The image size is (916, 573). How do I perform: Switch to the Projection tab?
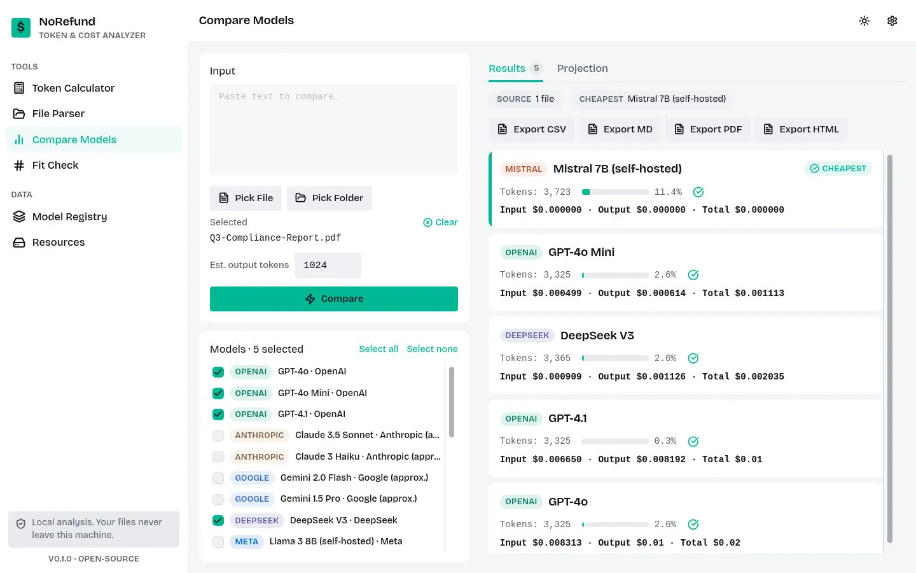point(583,68)
